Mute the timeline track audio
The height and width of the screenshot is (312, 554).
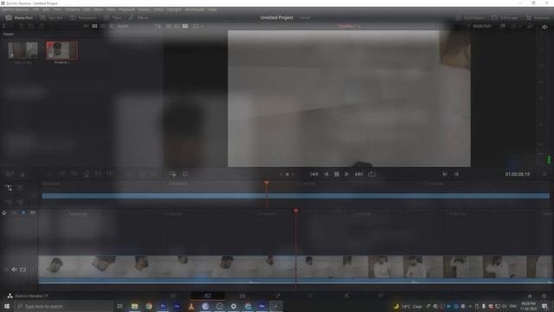[x=14, y=270]
